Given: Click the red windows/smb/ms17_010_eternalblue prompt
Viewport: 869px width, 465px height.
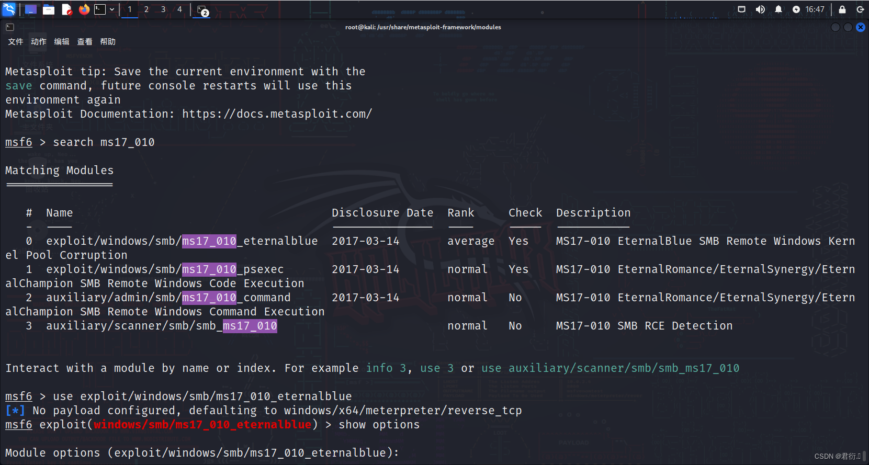Looking at the screenshot, I should [x=202, y=425].
